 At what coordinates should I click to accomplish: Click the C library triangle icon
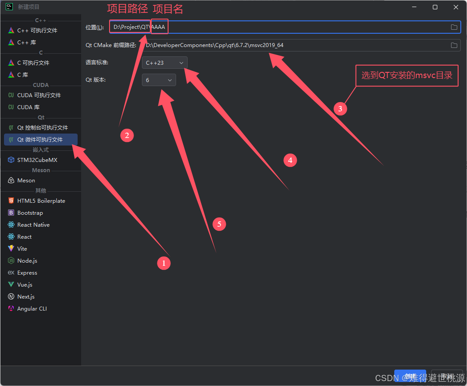(x=11, y=75)
